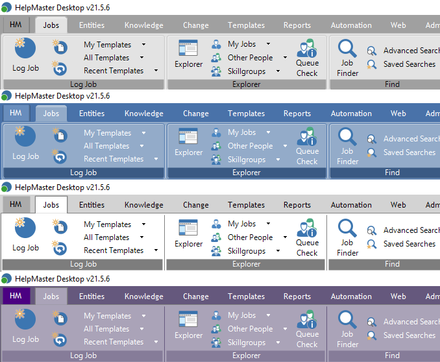Expand Skillgroups dropdown arrow in blue ribbon
440x362 pixels.
coord(278,160)
